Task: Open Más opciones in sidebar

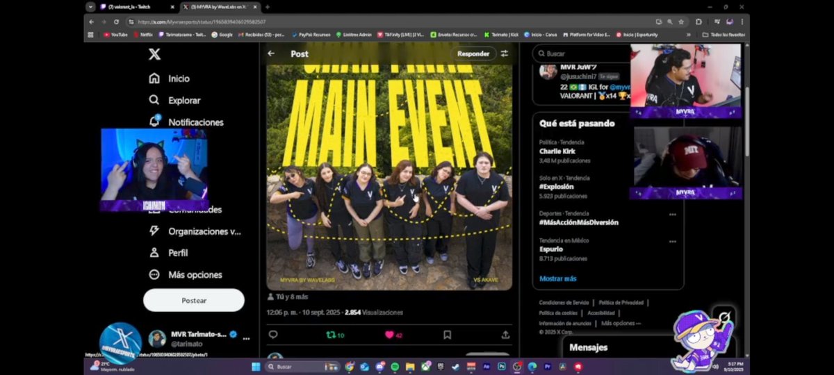Action: click(x=186, y=274)
